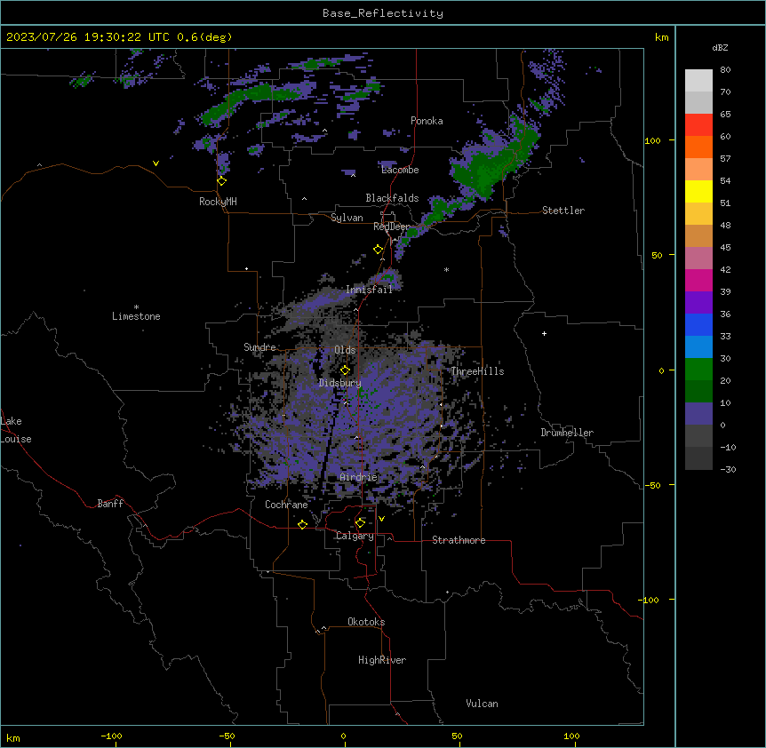Image resolution: width=766 pixels, height=748 pixels.
Task: Pick the orange 60-57 dBZ legend swatch
Action: click(698, 147)
